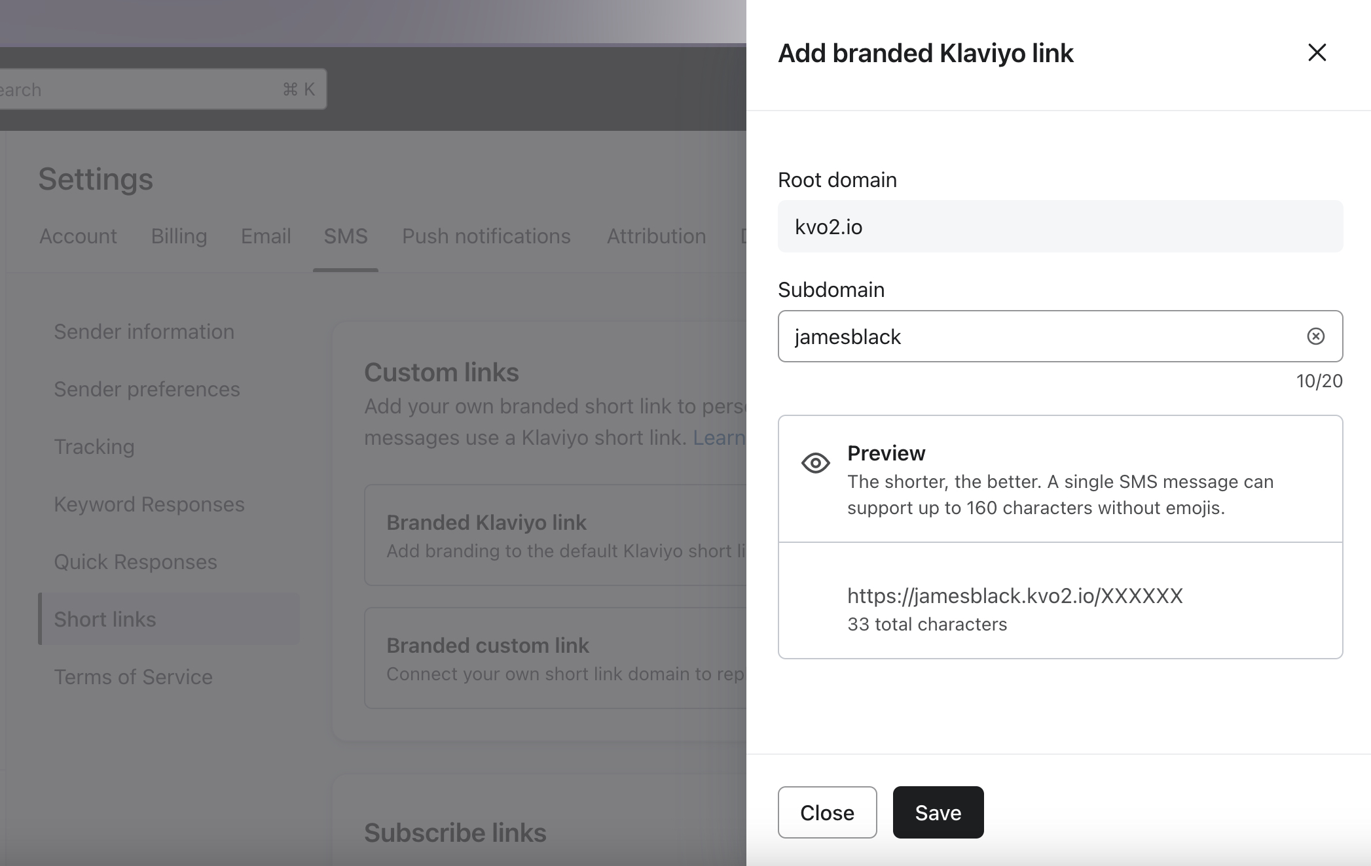Click the Sender information sidebar link
Image resolution: width=1371 pixels, height=866 pixels.
(x=144, y=330)
